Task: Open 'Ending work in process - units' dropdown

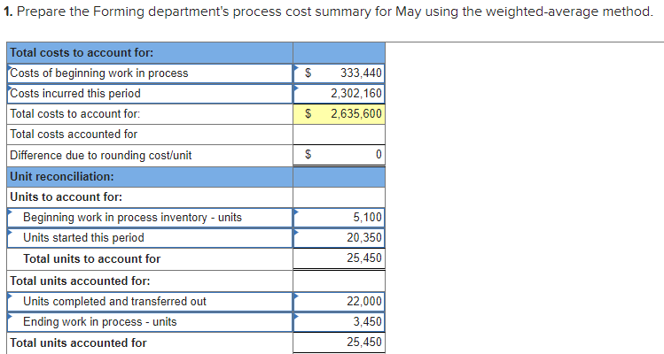Action: [x=150, y=321]
